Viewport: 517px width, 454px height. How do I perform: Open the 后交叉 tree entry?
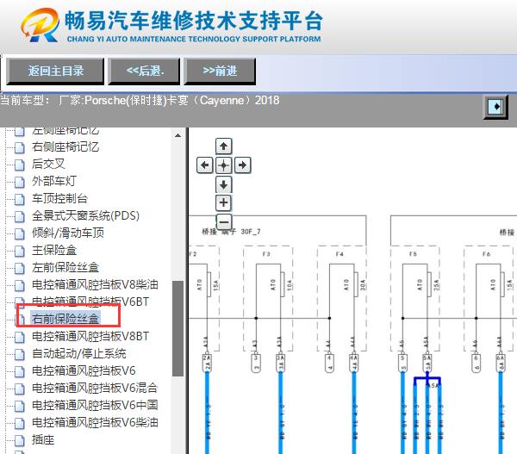coord(48,164)
